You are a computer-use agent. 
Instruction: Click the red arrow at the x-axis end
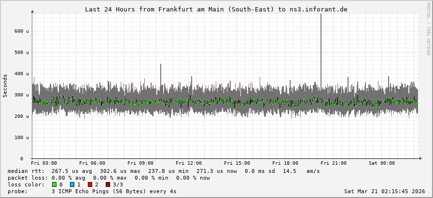pyautogui.click(x=420, y=158)
